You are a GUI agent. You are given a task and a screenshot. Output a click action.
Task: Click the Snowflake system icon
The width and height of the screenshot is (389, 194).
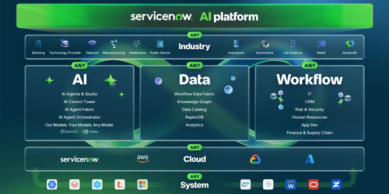click(97, 184)
